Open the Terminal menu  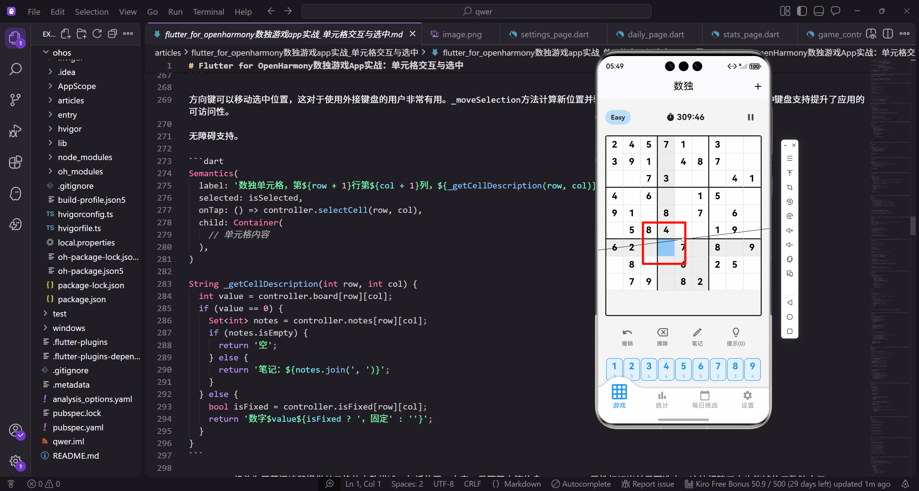click(x=209, y=12)
